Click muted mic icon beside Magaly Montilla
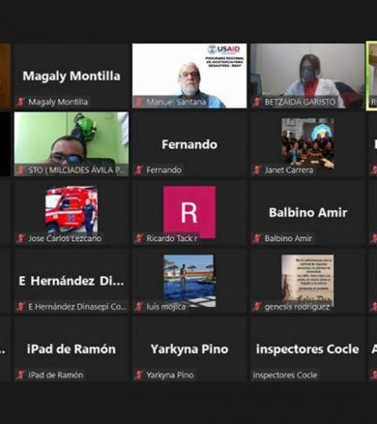 pyautogui.click(x=21, y=102)
